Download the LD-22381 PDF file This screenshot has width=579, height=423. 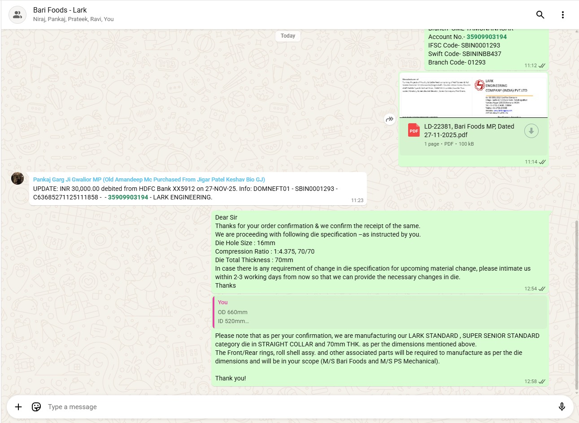[531, 131]
